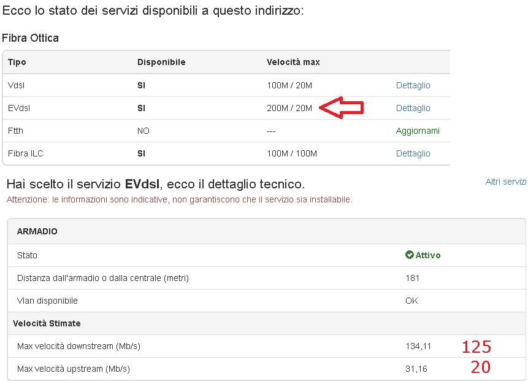528x381 pixels.
Task: Go to the Altri servizi link
Action: [505, 182]
